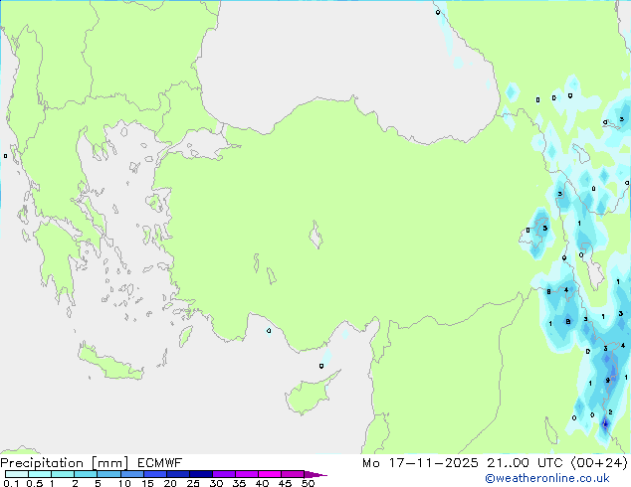Select the 30–35 mm purple legend swatch
The width and height of the screenshot is (631, 487).
tap(223, 474)
